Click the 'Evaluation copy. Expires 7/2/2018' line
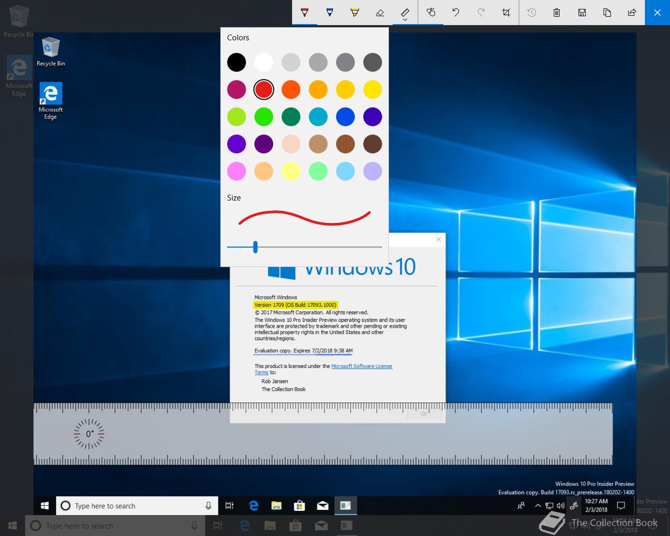 click(x=304, y=351)
